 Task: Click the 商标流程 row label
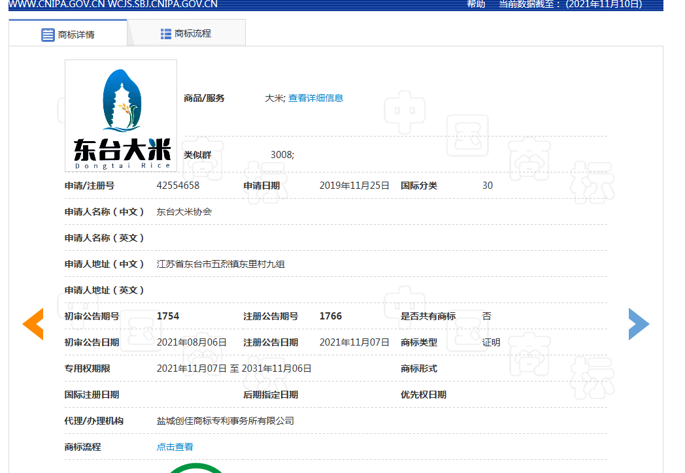point(82,447)
